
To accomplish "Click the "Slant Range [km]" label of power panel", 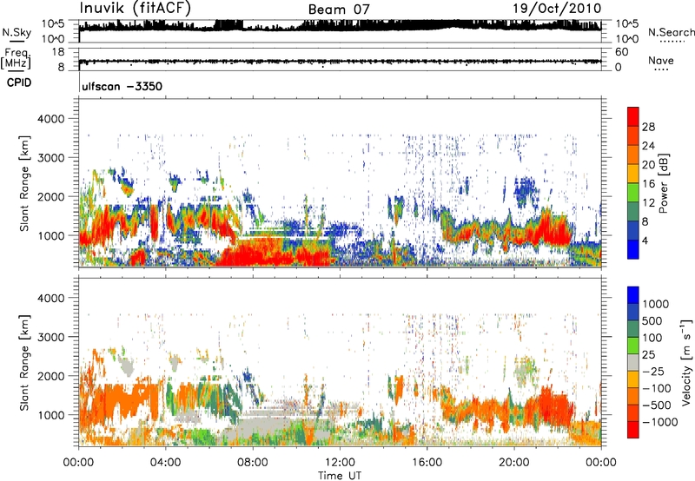I will coord(24,183).
